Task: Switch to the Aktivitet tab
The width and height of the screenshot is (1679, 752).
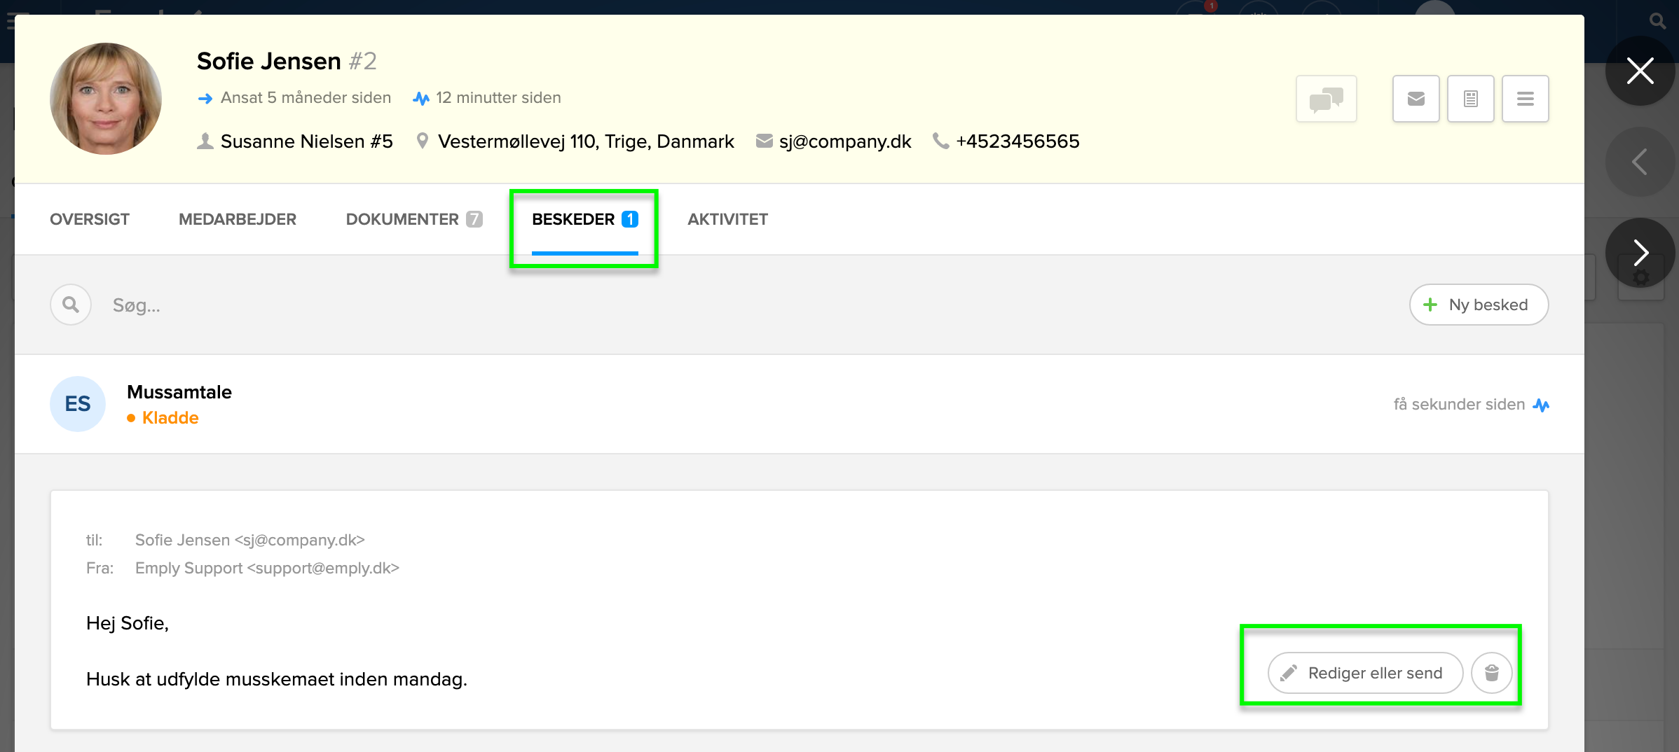Action: pyautogui.click(x=727, y=219)
